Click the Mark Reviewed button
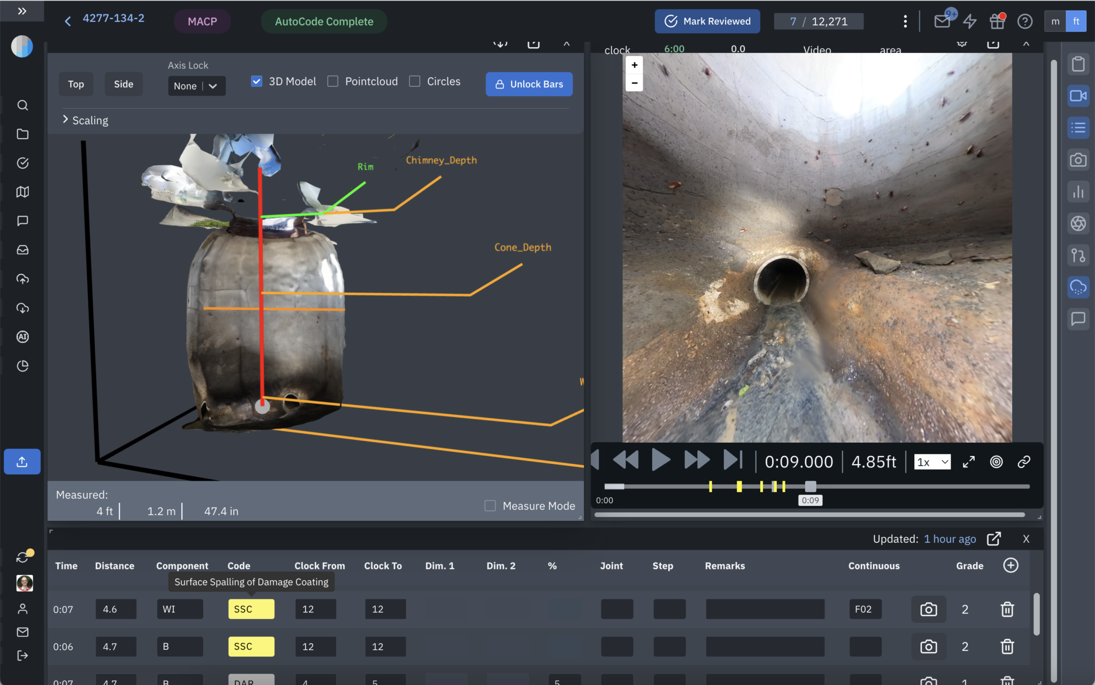The height and width of the screenshot is (685, 1095). click(707, 21)
